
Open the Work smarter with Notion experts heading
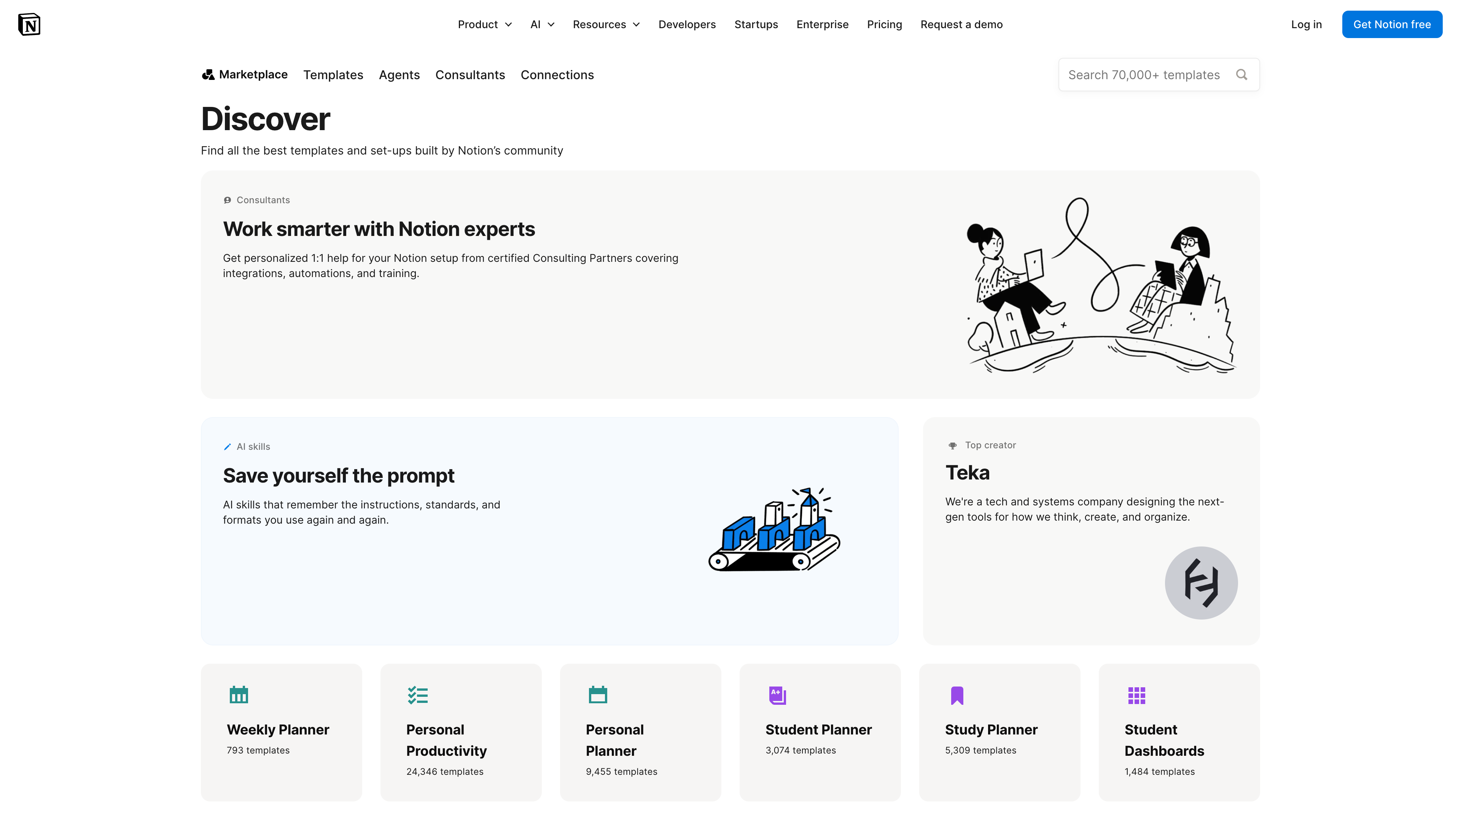point(379,229)
